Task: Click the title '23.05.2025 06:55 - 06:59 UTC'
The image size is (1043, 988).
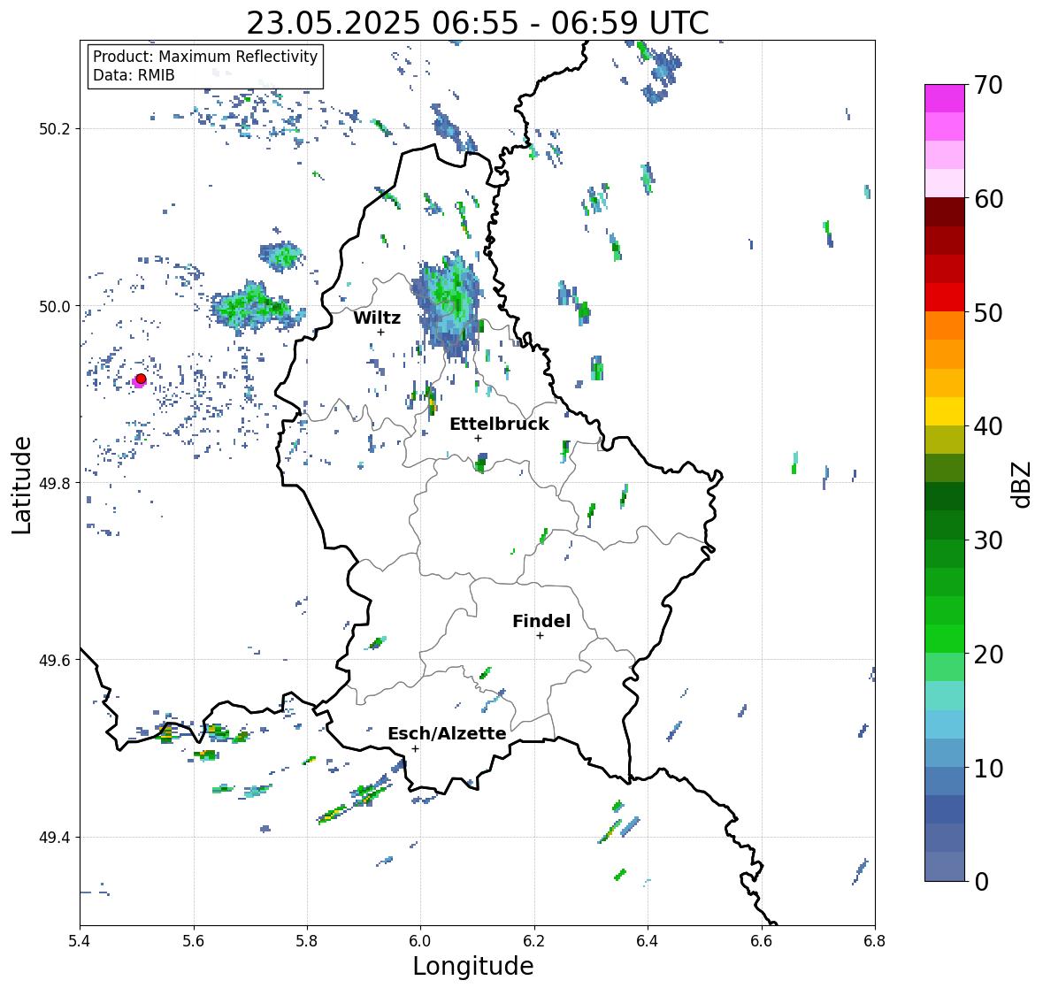Action: (x=478, y=23)
